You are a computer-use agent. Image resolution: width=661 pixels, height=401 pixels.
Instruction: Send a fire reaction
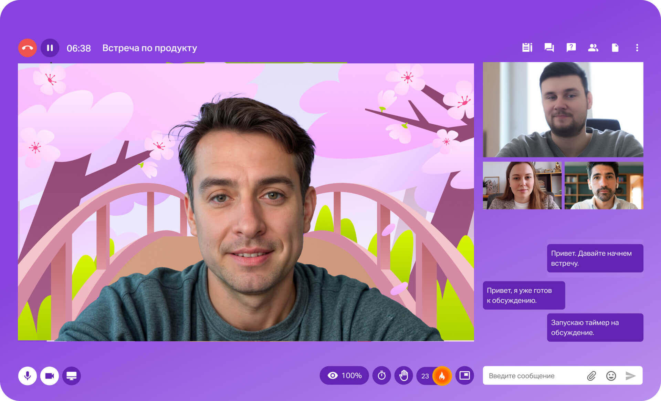coord(442,376)
